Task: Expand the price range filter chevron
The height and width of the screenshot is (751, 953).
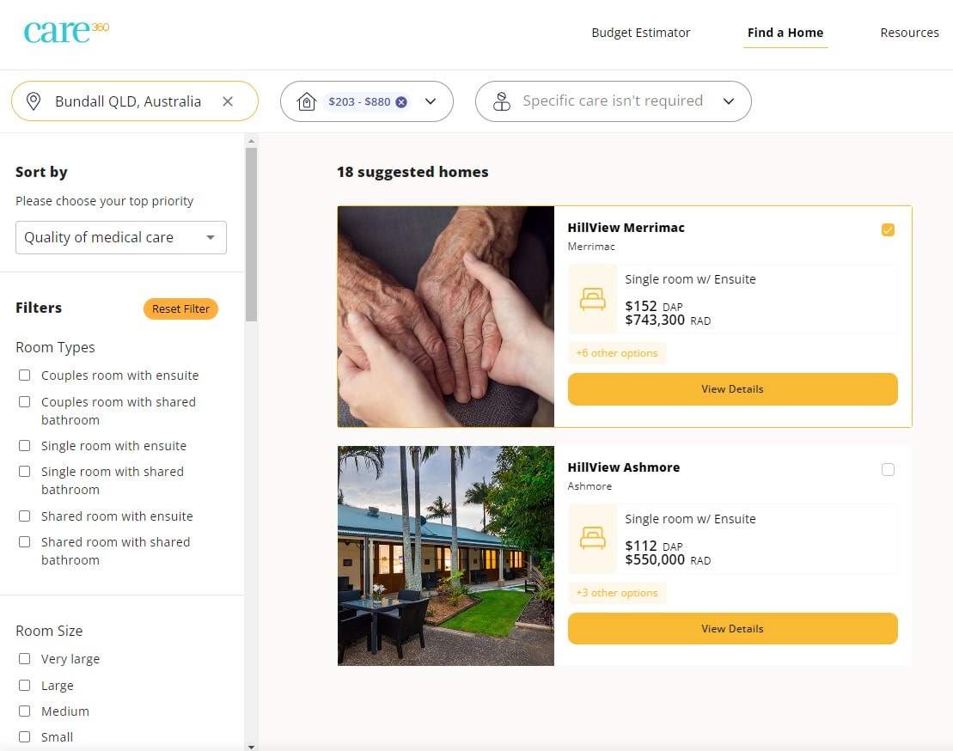Action: (x=431, y=101)
